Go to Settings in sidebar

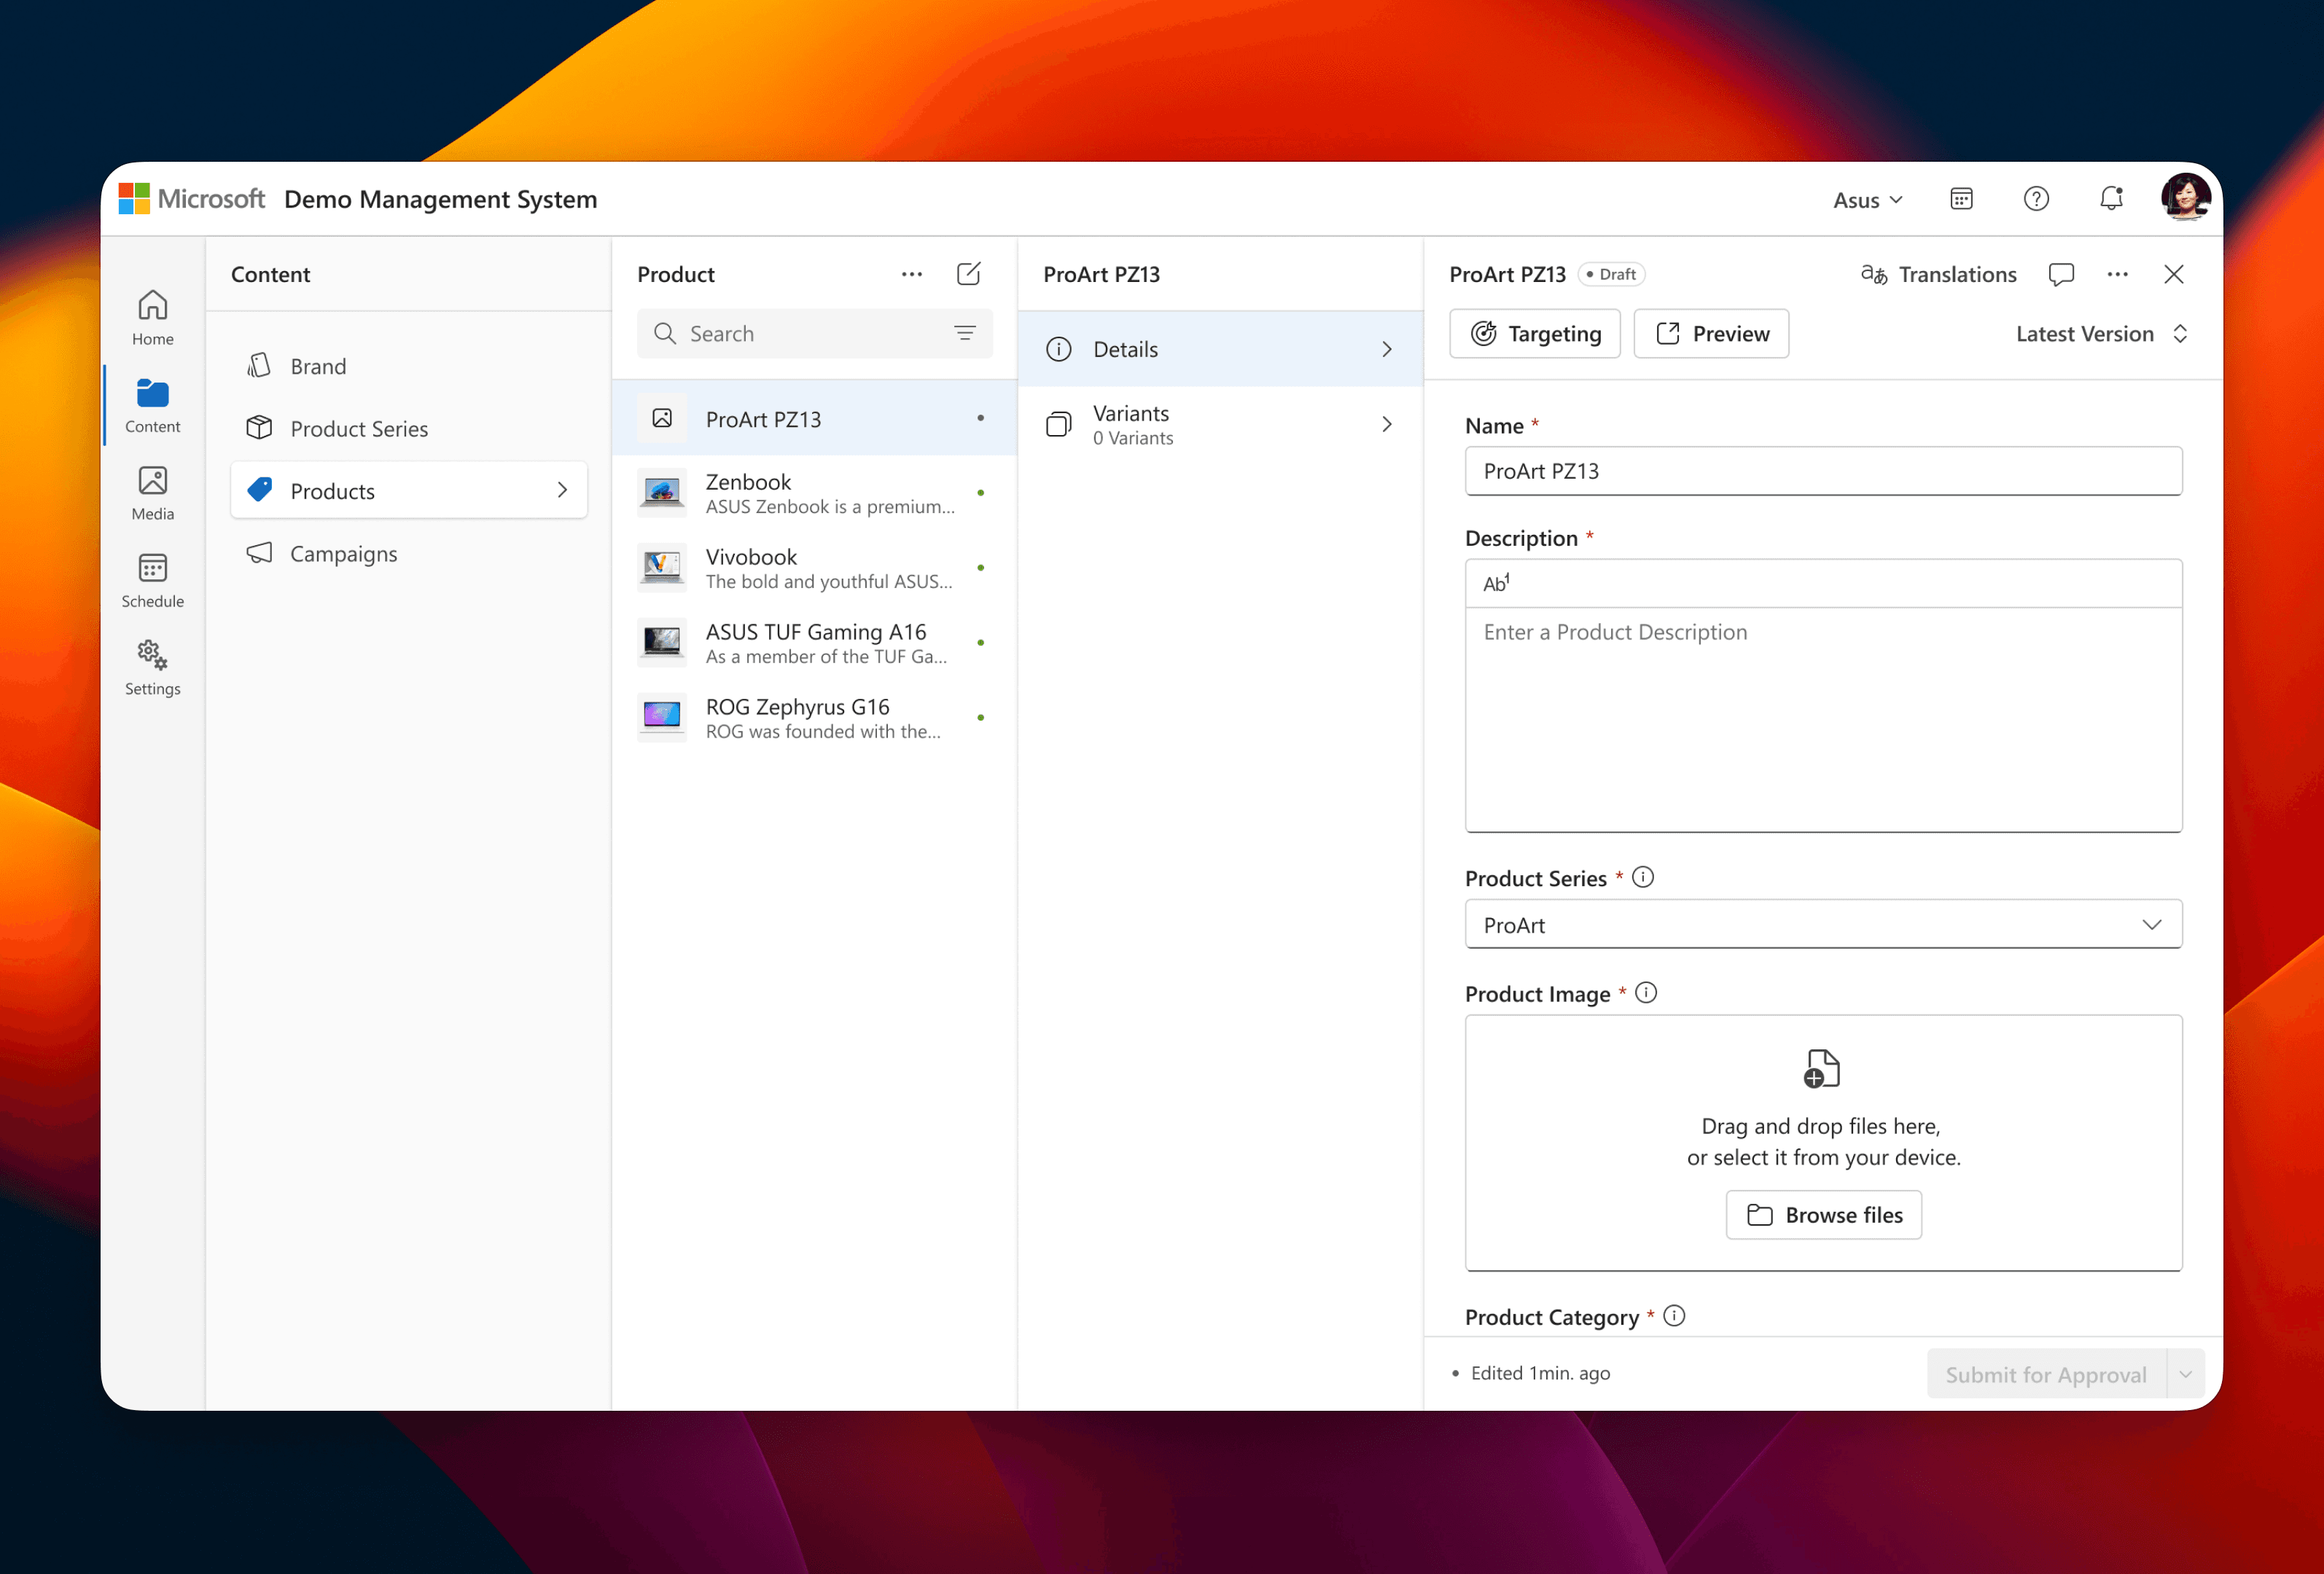click(x=152, y=667)
